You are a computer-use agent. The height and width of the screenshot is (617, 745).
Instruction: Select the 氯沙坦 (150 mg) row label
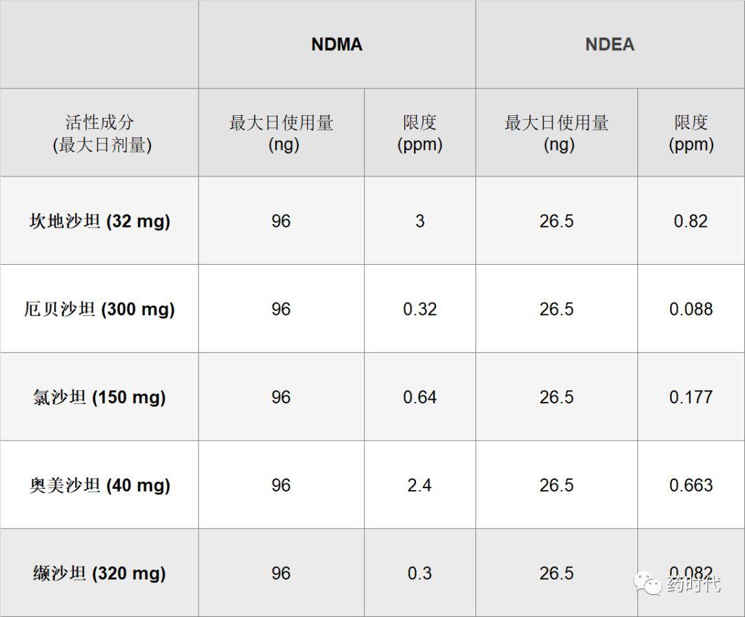point(99,396)
